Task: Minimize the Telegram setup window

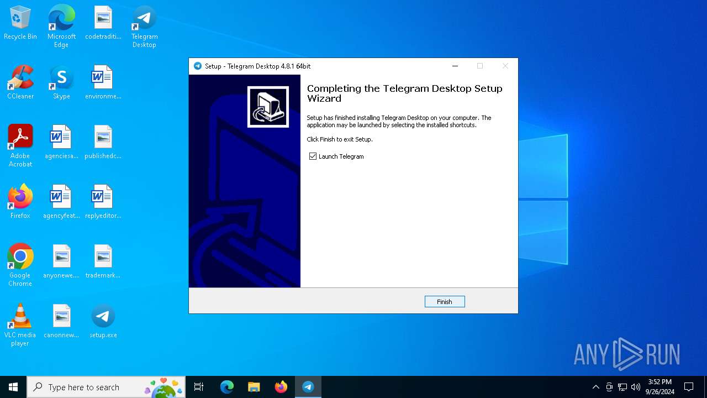Action: click(455, 66)
